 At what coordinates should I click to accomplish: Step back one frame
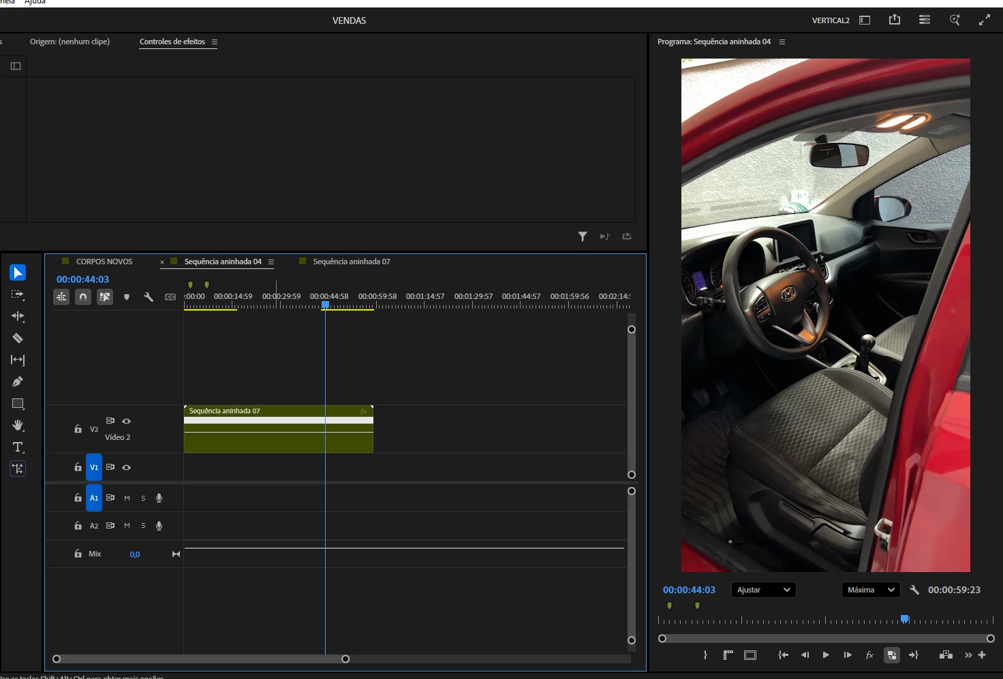[805, 655]
